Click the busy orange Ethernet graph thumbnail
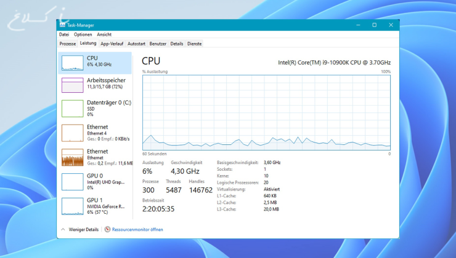This screenshot has width=456, height=258. [x=73, y=157]
